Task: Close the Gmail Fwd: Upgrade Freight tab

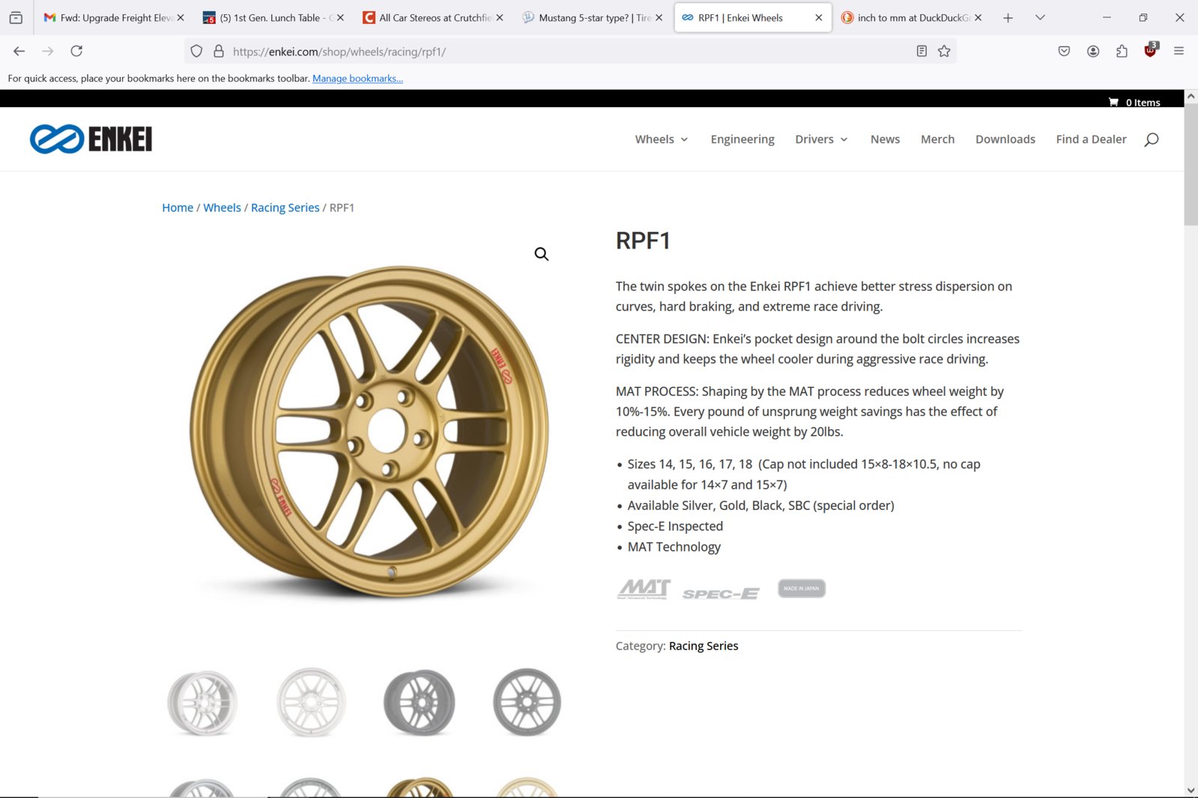Action: coord(180,17)
